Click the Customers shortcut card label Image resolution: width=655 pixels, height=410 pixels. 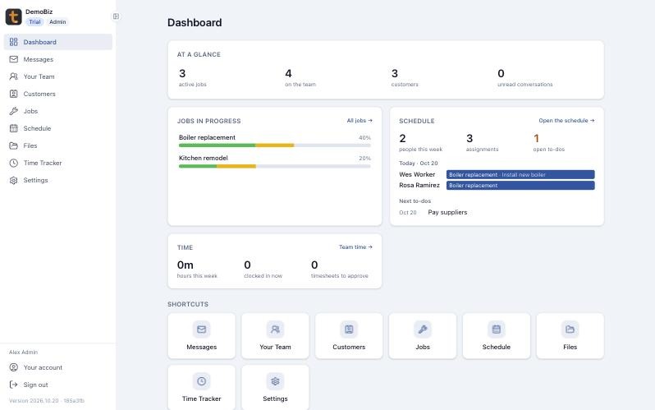[349, 347]
